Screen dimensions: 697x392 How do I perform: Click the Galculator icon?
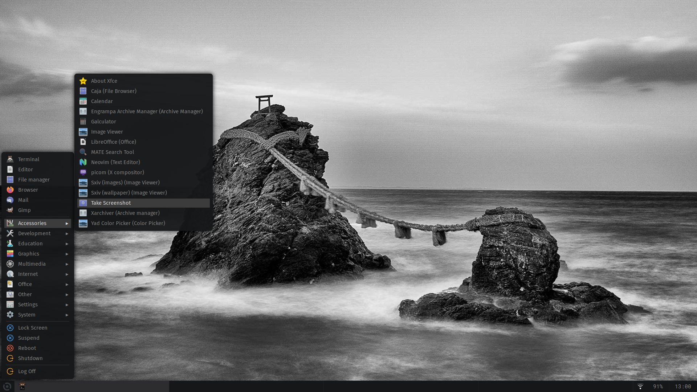83,122
